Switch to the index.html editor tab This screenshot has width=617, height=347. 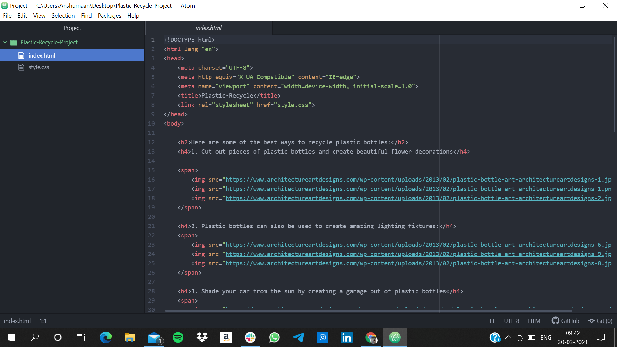(x=209, y=28)
